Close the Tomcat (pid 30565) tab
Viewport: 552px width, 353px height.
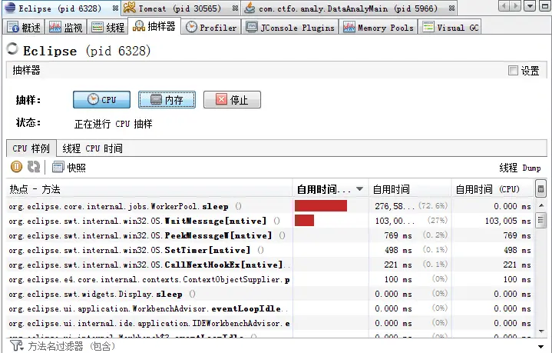(235, 8)
